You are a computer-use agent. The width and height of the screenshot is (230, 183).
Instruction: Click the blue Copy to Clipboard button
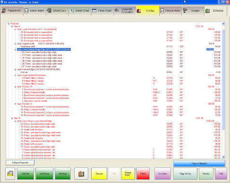coord(199,163)
